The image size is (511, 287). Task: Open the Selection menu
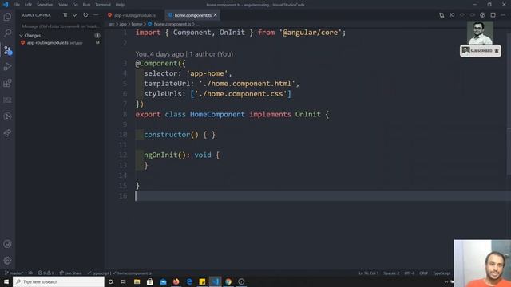45,5
